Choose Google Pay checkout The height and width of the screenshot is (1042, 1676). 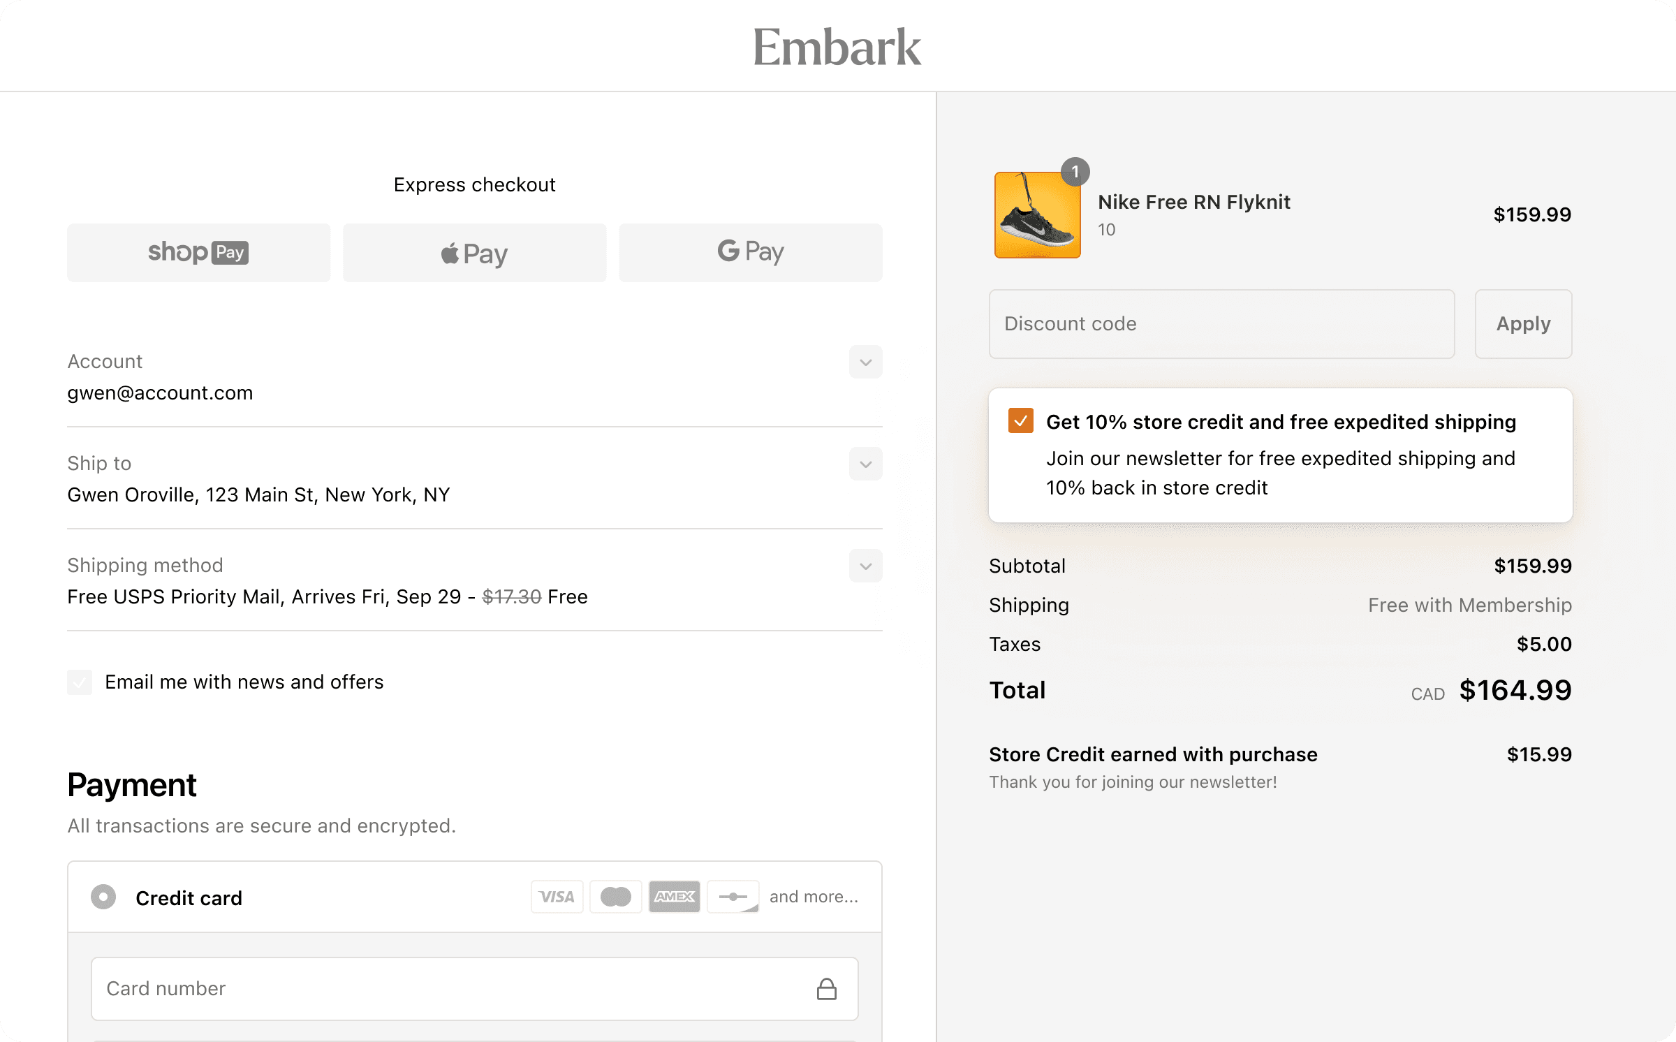pos(750,252)
